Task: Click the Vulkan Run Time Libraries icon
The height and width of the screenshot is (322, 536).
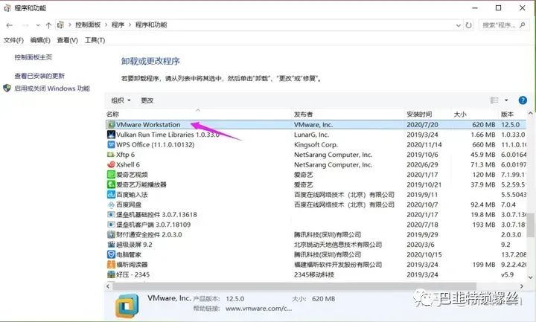Action: (111, 135)
